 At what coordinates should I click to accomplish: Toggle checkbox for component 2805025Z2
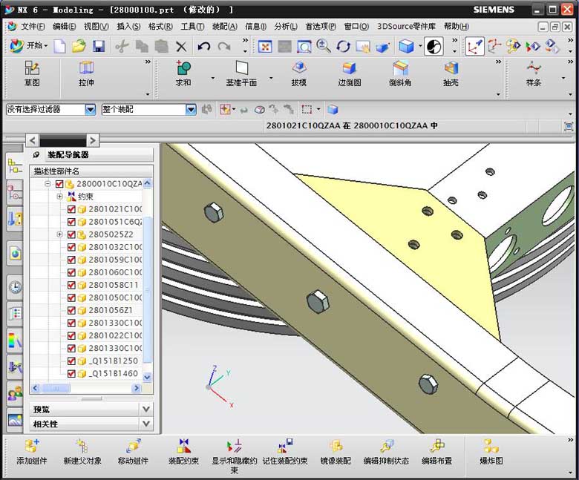(x=71, y=234)
